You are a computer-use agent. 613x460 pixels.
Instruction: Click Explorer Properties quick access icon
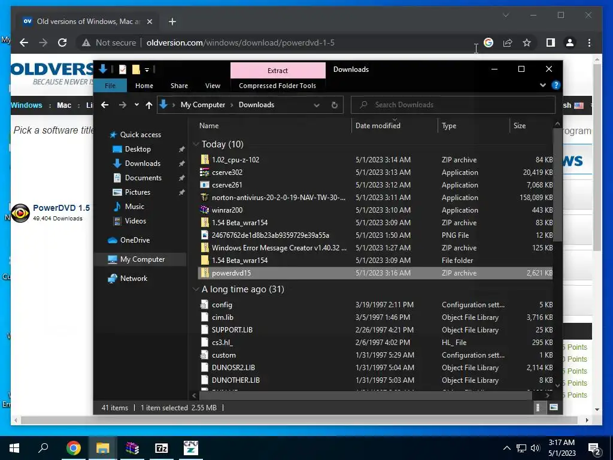[x=122, y=69]
